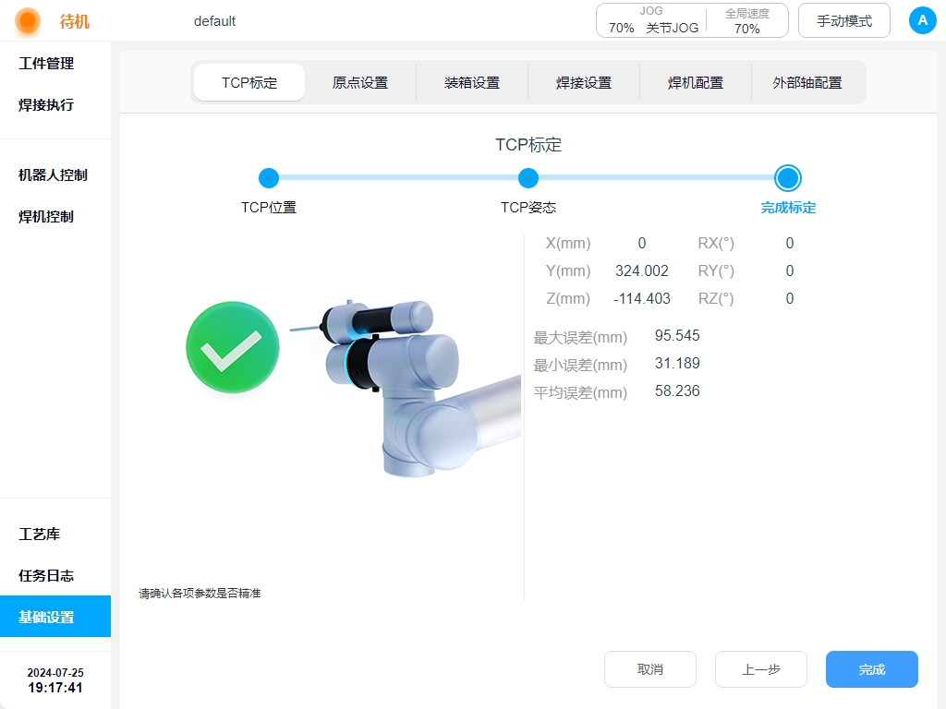Open 工件管理 in the sidebar
The width and height of the screenshot is (946, 709).
click(x=46, y=64)
